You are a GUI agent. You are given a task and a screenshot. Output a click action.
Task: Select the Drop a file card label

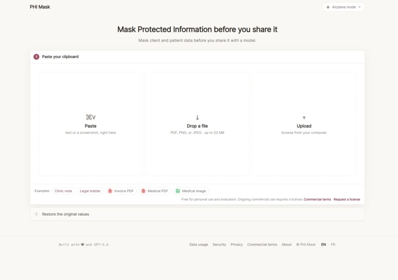(197, 126)
